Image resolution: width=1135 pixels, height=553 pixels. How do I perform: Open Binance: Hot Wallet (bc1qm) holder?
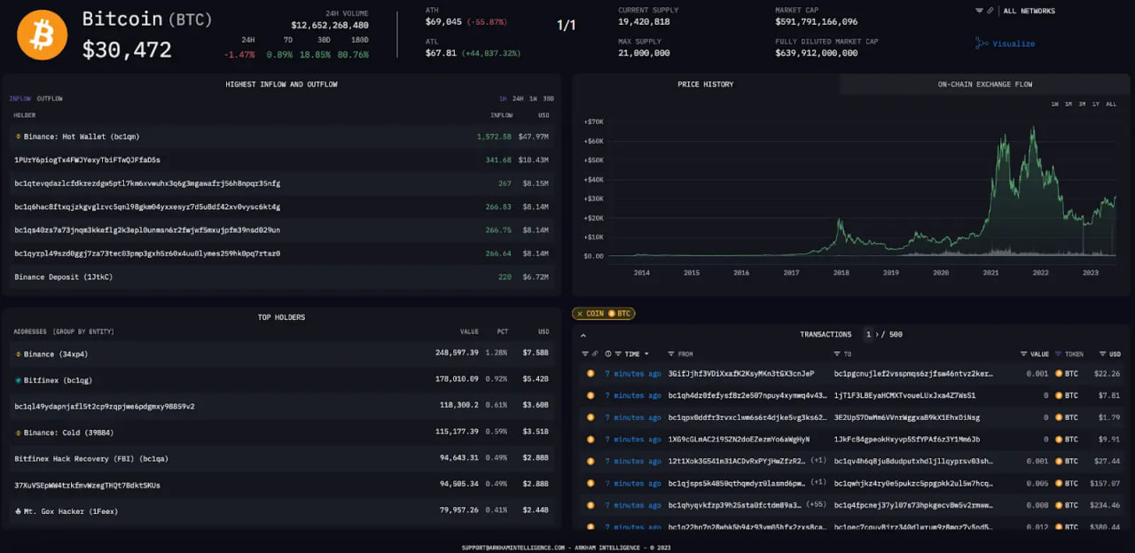coord(82,136)
